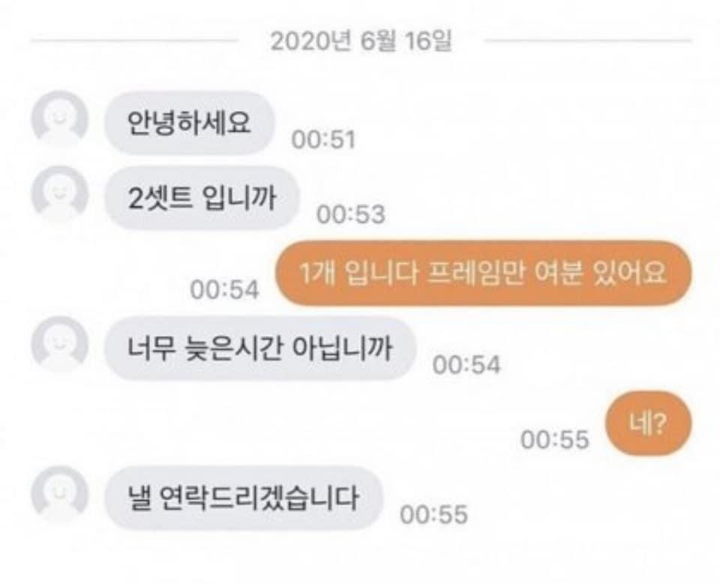Tap avatar beside 낼 연락드리겠습니다 message
Image resolution: width=720 pixels, height=584 pixels.
[60, 494]
